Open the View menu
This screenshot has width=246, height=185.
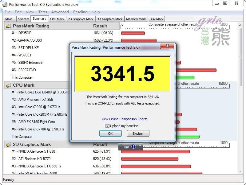point(30,12)
